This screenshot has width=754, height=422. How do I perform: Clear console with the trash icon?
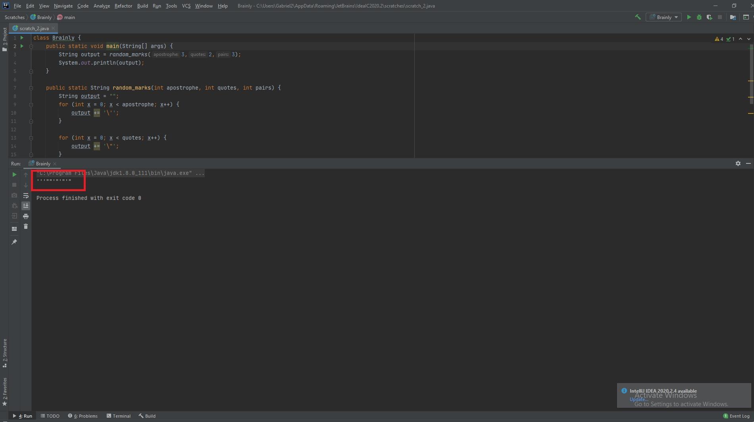click(x=26, y=226)
